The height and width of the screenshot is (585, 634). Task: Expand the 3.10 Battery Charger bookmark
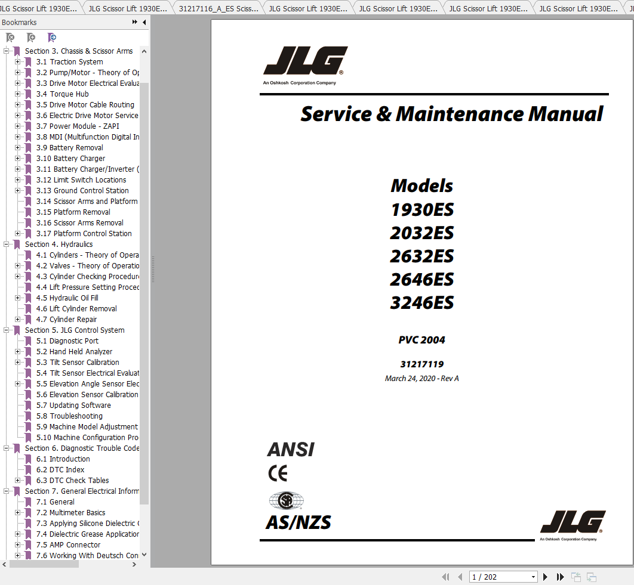[x=17, y=159]
